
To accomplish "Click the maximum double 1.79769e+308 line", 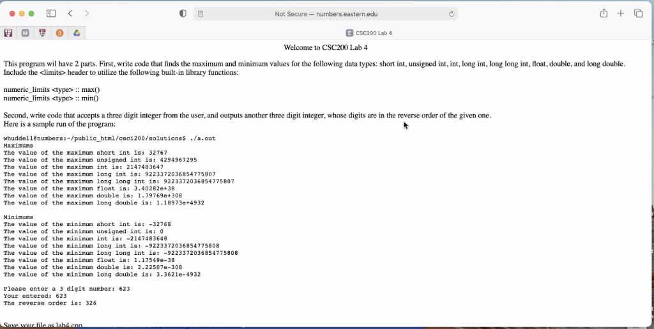I will coord(93,195).
